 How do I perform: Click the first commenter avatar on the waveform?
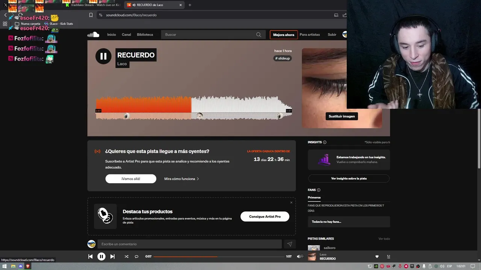[127, 116]
